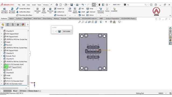Image resolution: width=172 pixels, height=97 pixels.
Task: Expand M6 Tapped Hole3 feature
Action: (x=1, y=37)
